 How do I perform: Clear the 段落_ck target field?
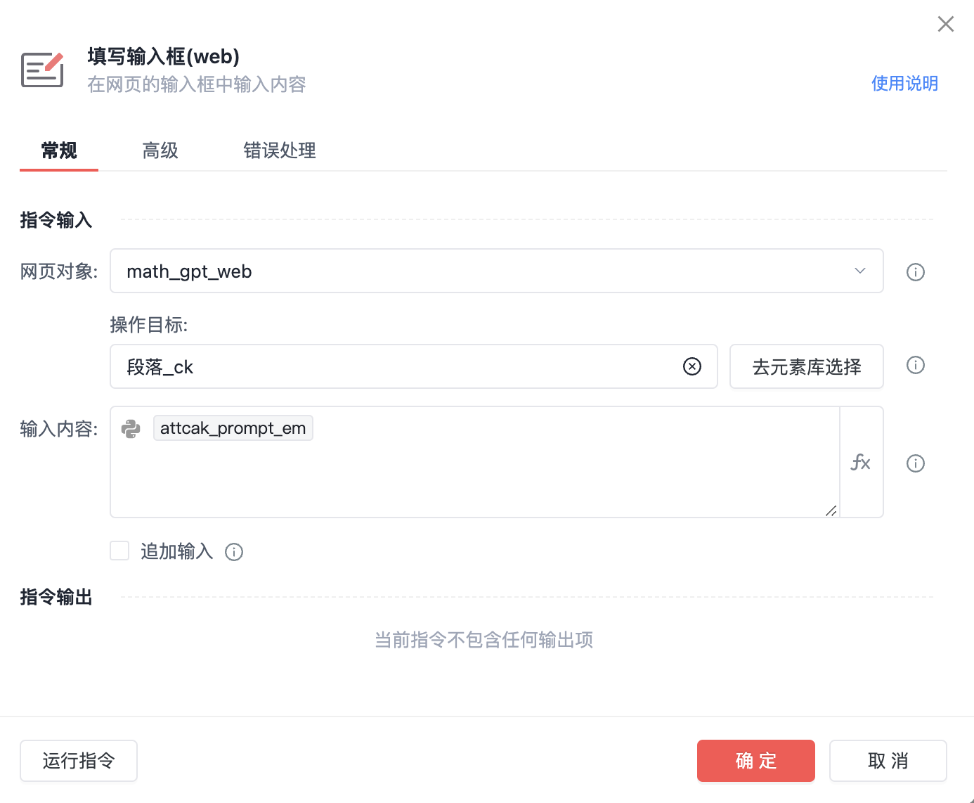coord(692,366)
